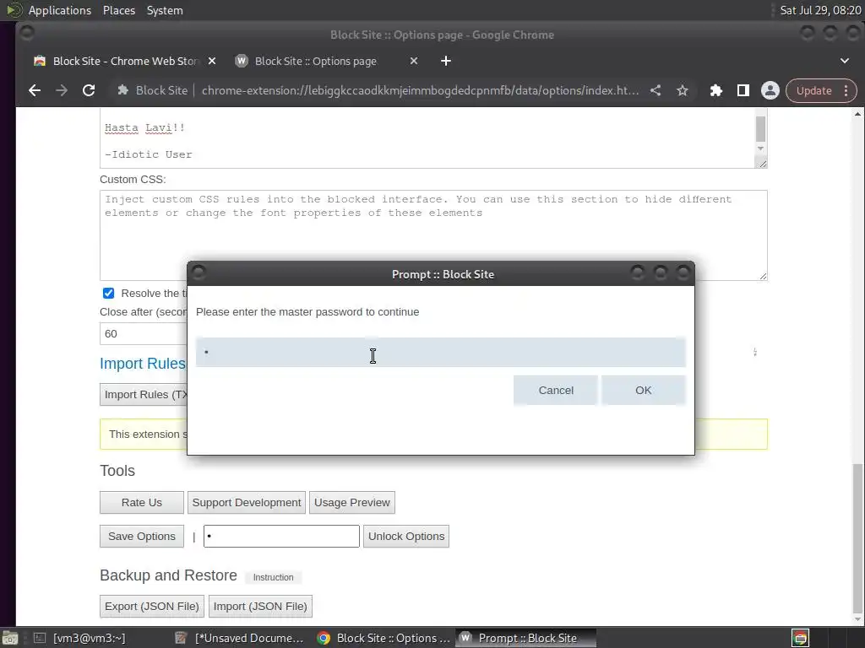Switch to Block Site :: Options Chrome taskbar entry
Image resolution: width=865 pixels, height=648 pixels.
[384, 638]
